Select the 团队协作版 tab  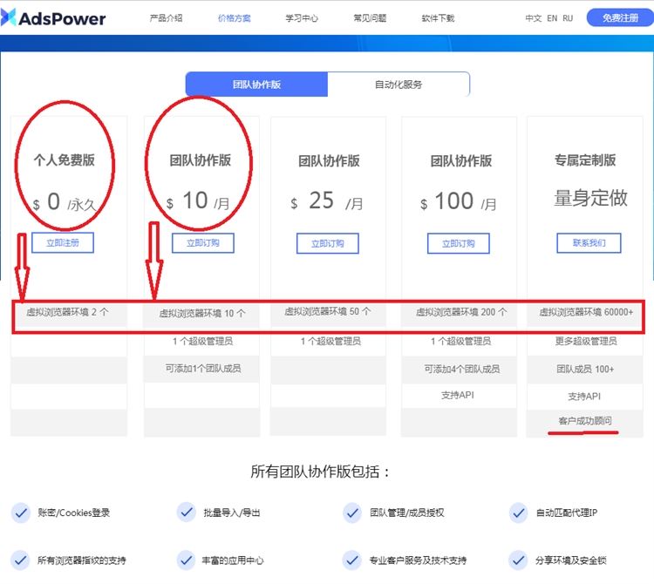click(256, 85)
